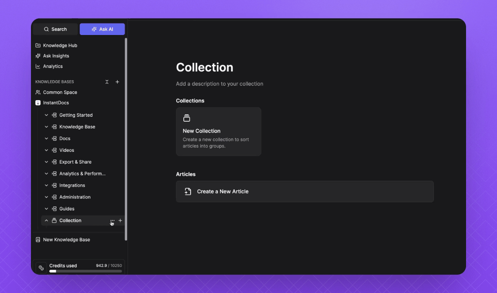The width and height of the screenshot is (497, 293).
Task: Open Collection row options dots
Action: [112, 221]
